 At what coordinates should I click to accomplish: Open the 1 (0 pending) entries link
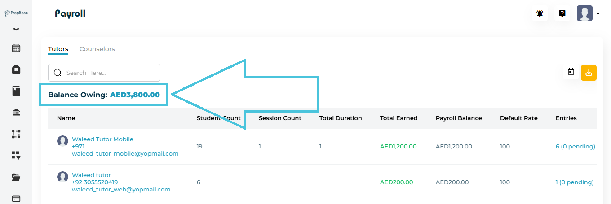coord(574,182)
